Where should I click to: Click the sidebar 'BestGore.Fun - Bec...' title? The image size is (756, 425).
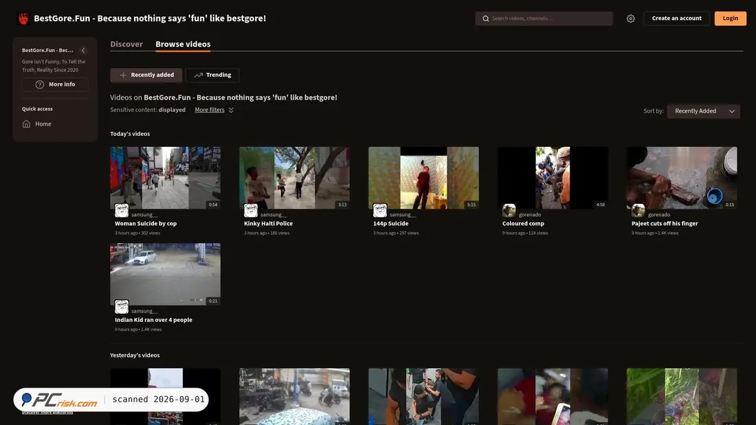pos(47,50)
